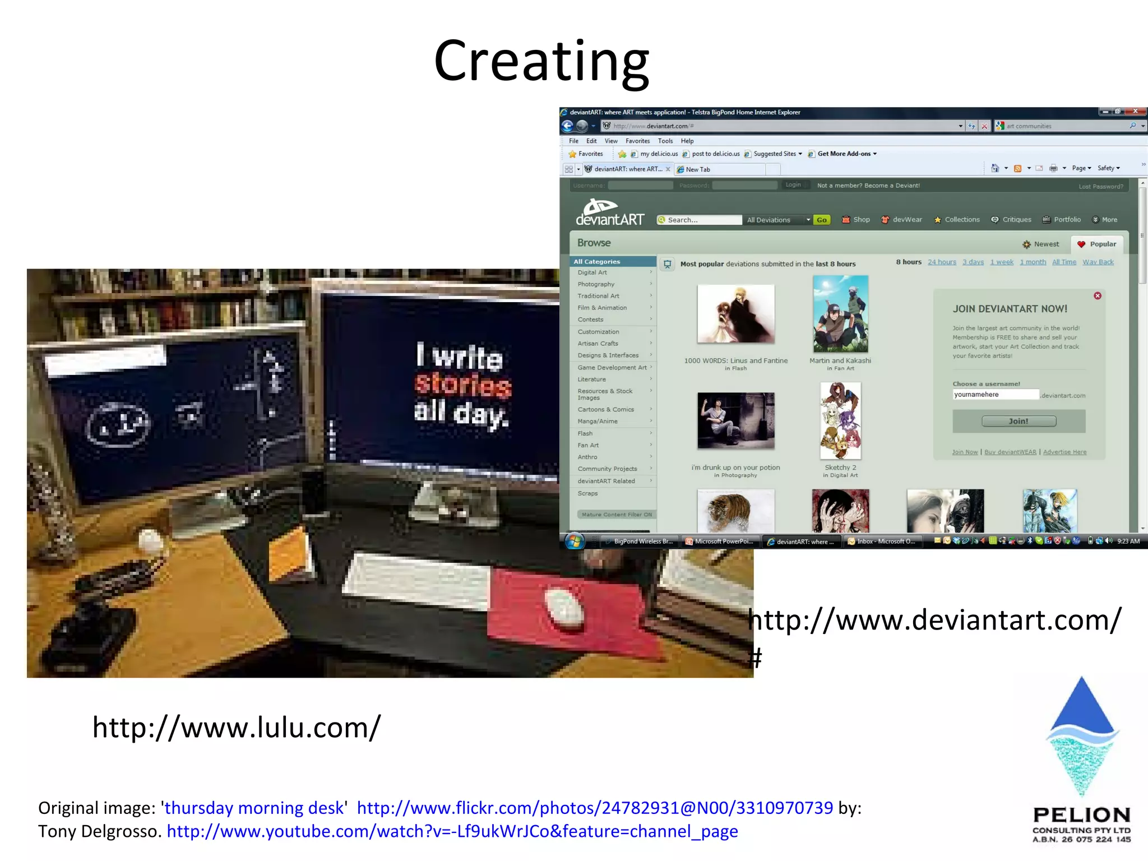Open the Quick Tabs grid icon
Image resolution: width=1148 pixels, height=861 pixels.
coord(569,169)
